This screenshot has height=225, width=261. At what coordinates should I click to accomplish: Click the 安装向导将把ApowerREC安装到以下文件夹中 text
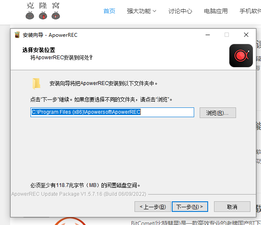(103, 83)
